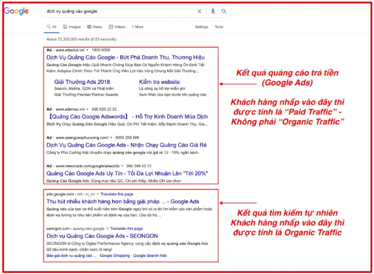Screen dimensions: 374x274
Task: Switch to the News tab
Action: (x=95, y=27)
